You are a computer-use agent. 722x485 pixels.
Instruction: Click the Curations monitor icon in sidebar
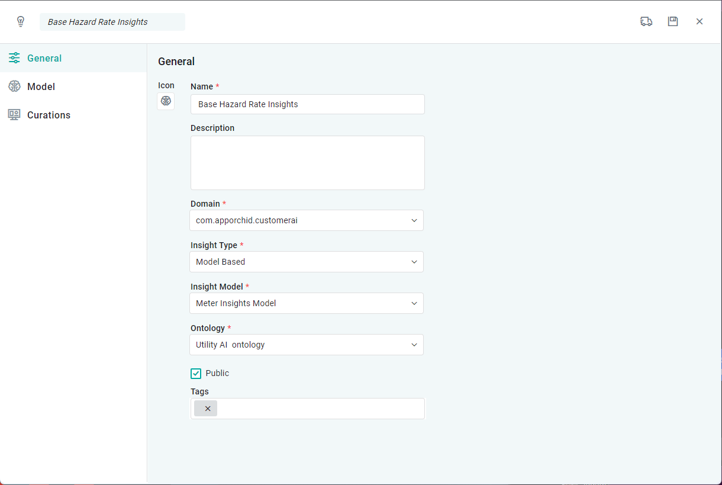[14, 115]
